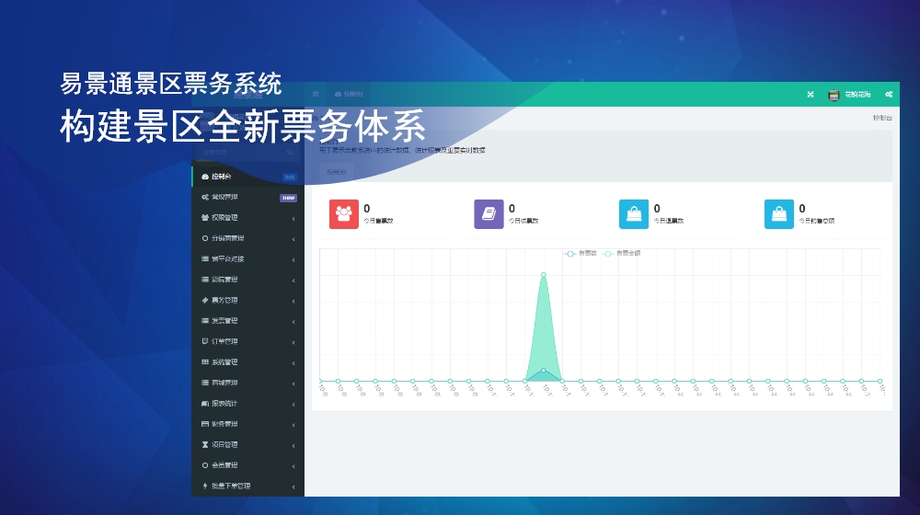
Task: Open the settings cogs icon in header
Action: pyautogui.click(x=889, y=95)
